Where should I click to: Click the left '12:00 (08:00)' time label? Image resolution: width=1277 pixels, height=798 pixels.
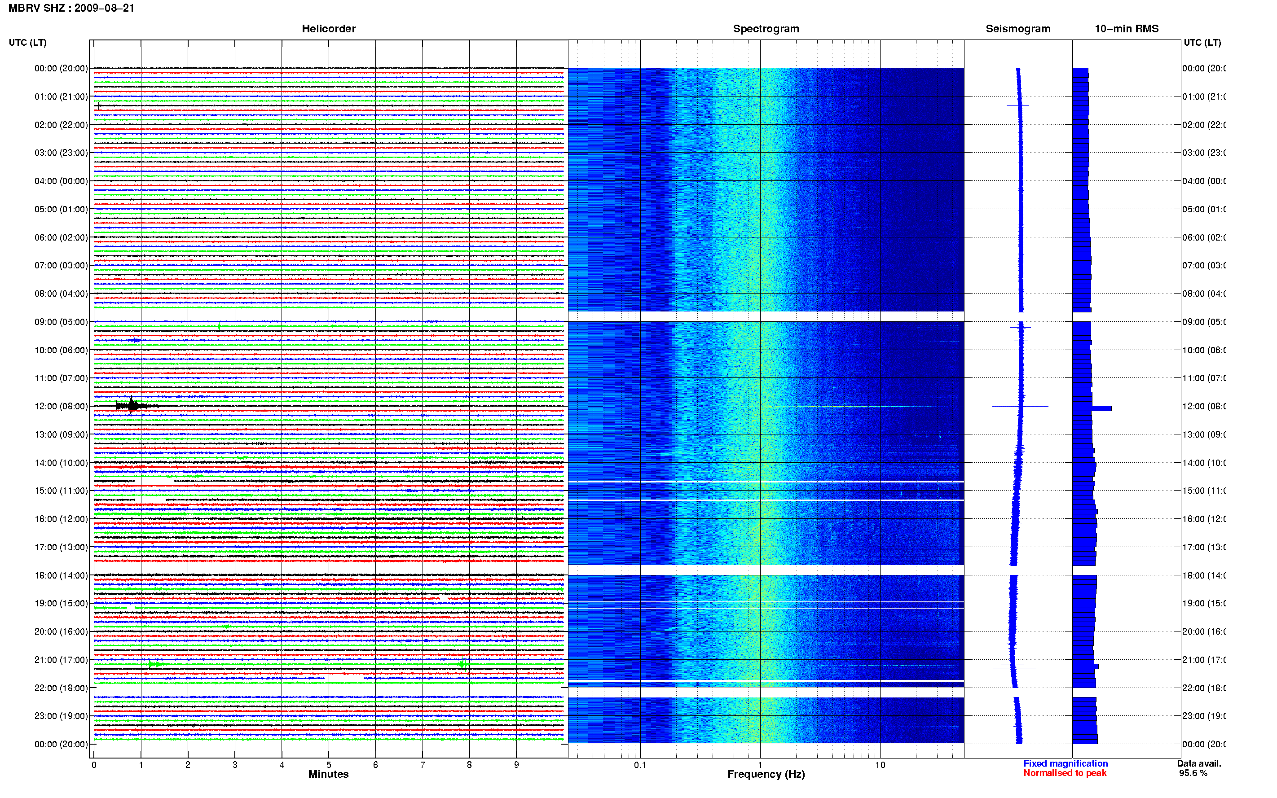click(61, 406)
